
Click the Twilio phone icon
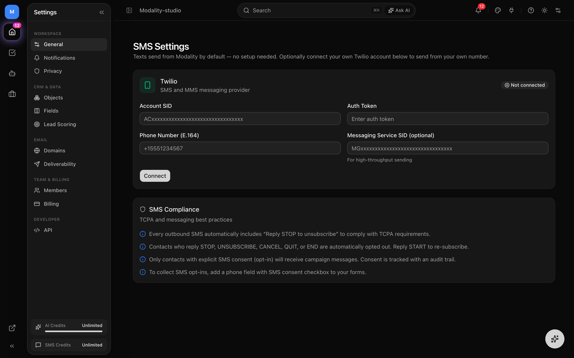147,85
